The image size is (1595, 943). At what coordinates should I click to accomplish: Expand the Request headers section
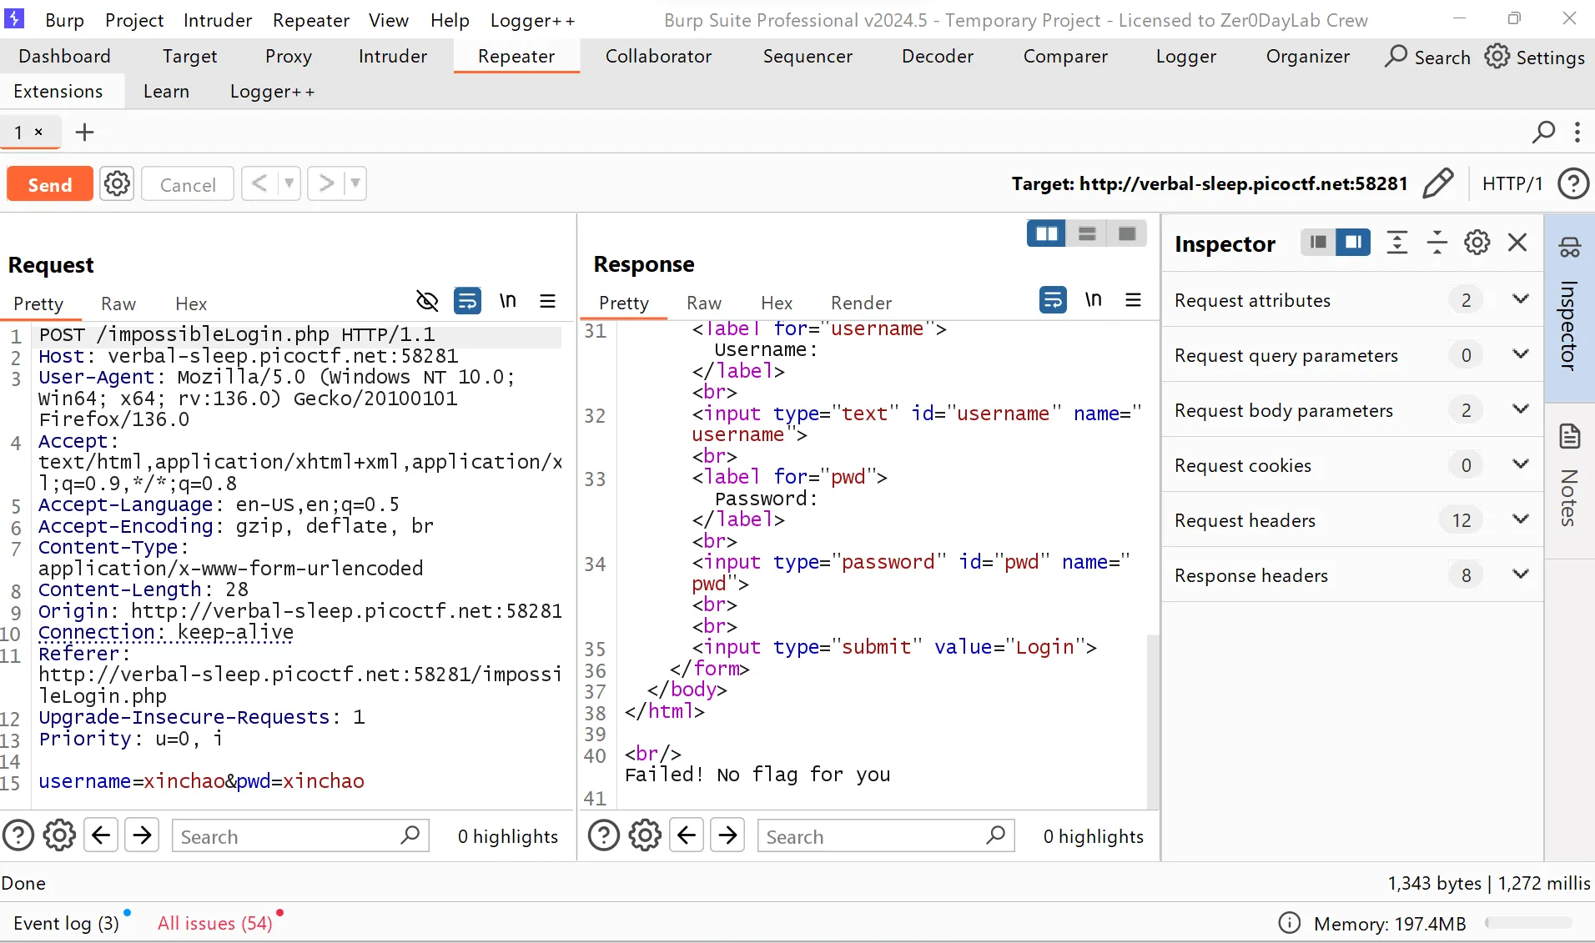click(x=1520, y=519)
